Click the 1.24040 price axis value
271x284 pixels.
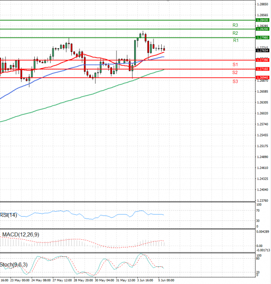click(262, 190)
